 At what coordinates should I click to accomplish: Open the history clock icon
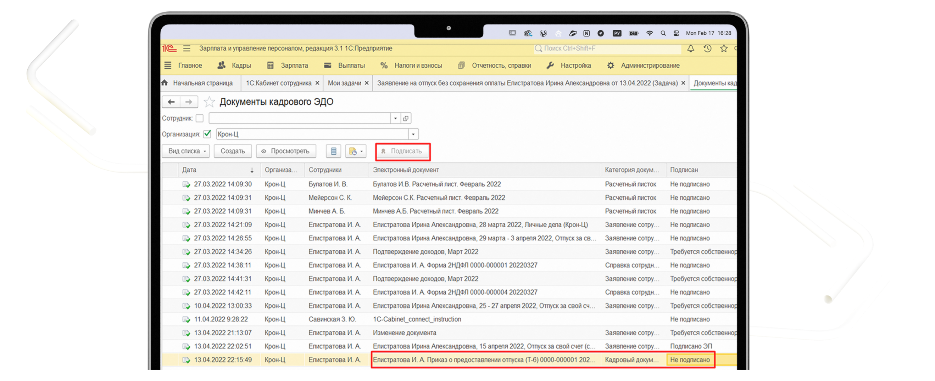707,49
